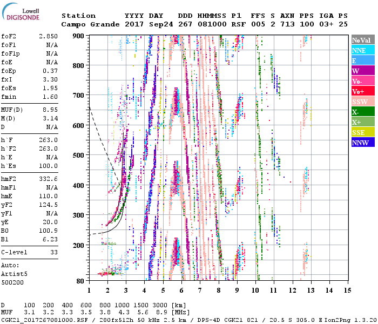378x324 pixels.
Task: Click the 15 tick on frequency axis
Action: pos(347,290)
